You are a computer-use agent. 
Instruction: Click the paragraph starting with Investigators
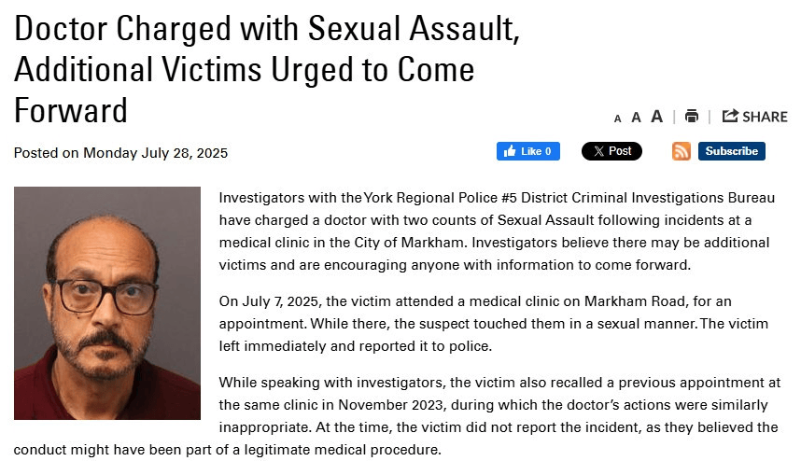[497, 231]
